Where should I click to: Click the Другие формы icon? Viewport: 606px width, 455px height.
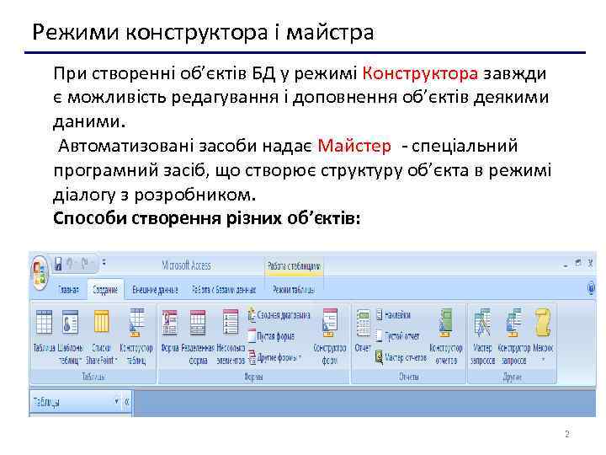point(252,357)
